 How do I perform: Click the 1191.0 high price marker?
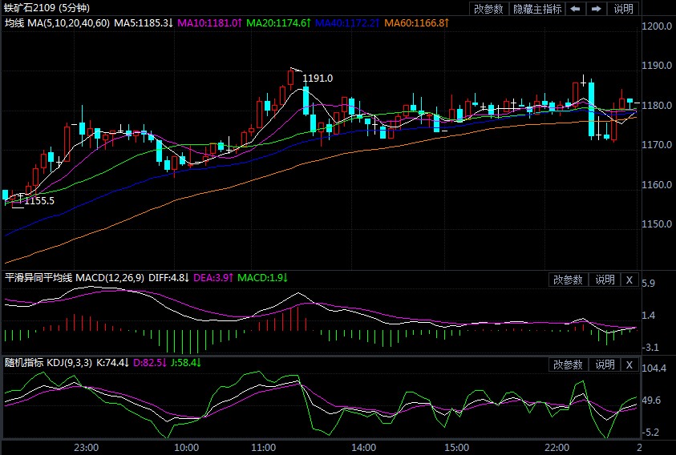pyautogui.click(x=318, y=78)
